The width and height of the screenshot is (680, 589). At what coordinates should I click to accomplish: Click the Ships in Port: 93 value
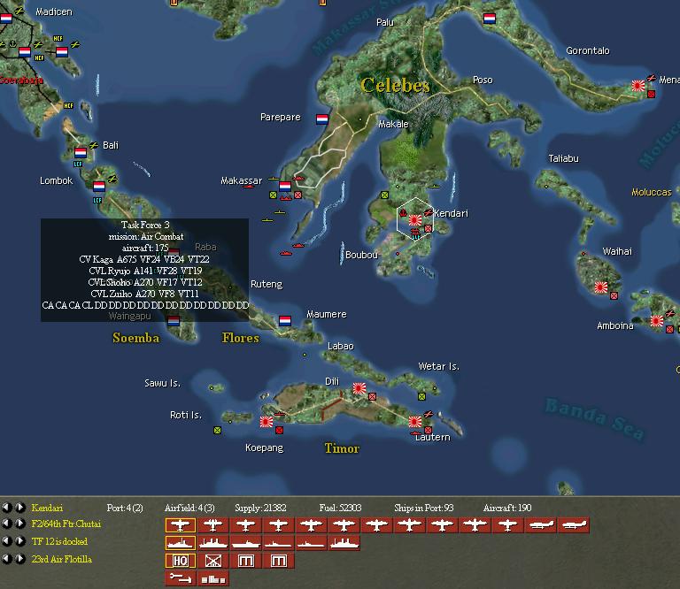pyautogui.click(x=424, y=508)
